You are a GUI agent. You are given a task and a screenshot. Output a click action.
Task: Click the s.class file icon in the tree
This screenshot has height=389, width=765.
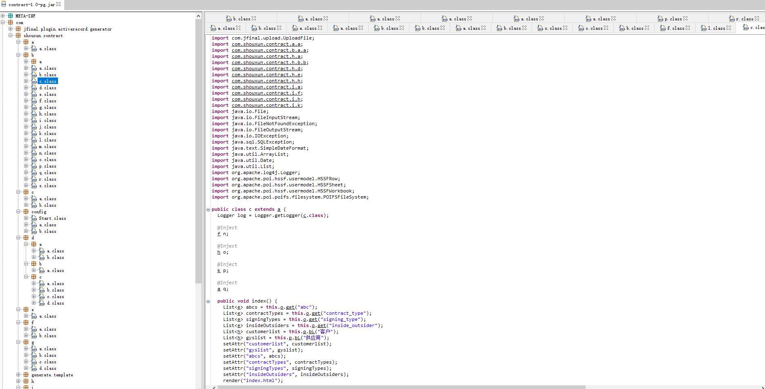pyautogui.click(x=34, y=186)
